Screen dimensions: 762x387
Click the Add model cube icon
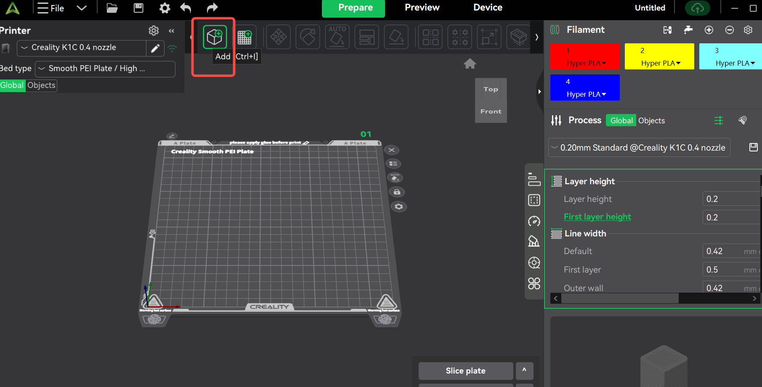pyautogui.click(x=215, y=37)
